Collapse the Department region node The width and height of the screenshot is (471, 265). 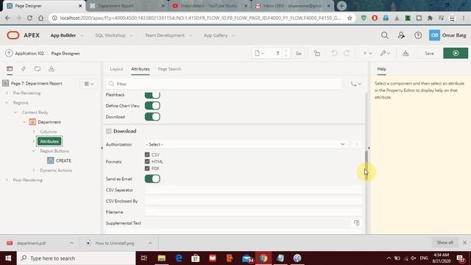click(24, 122)
